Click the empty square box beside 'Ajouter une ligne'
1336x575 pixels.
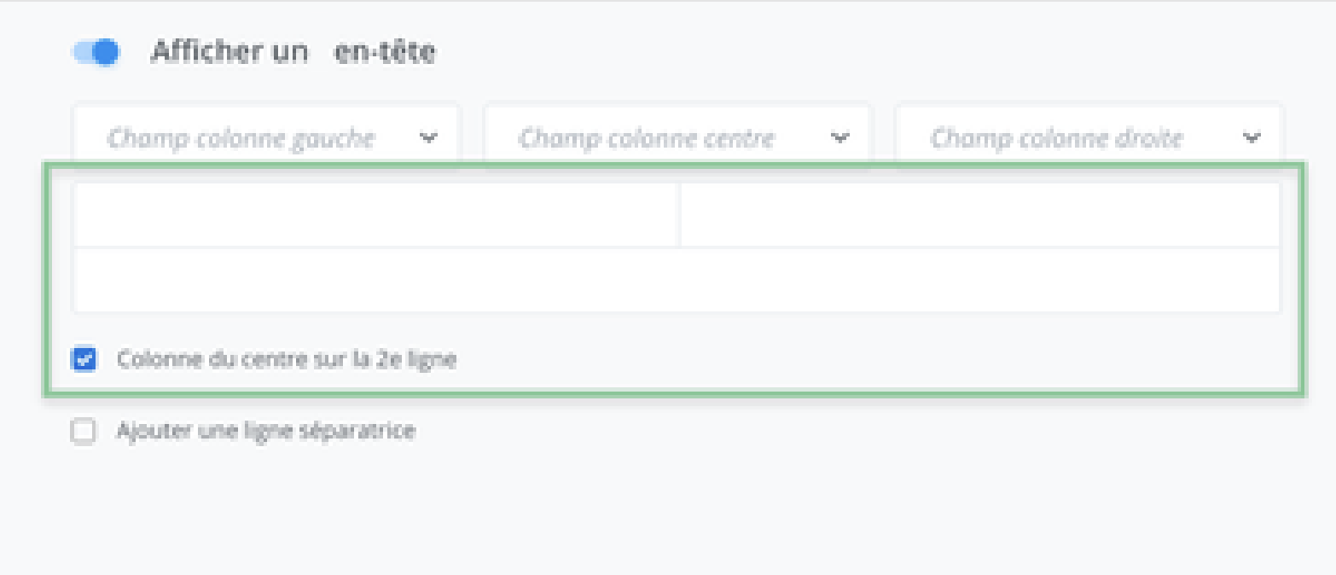click(83, 431)
